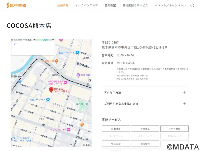Open the オンラインストア menu

[x=86, y=6]
